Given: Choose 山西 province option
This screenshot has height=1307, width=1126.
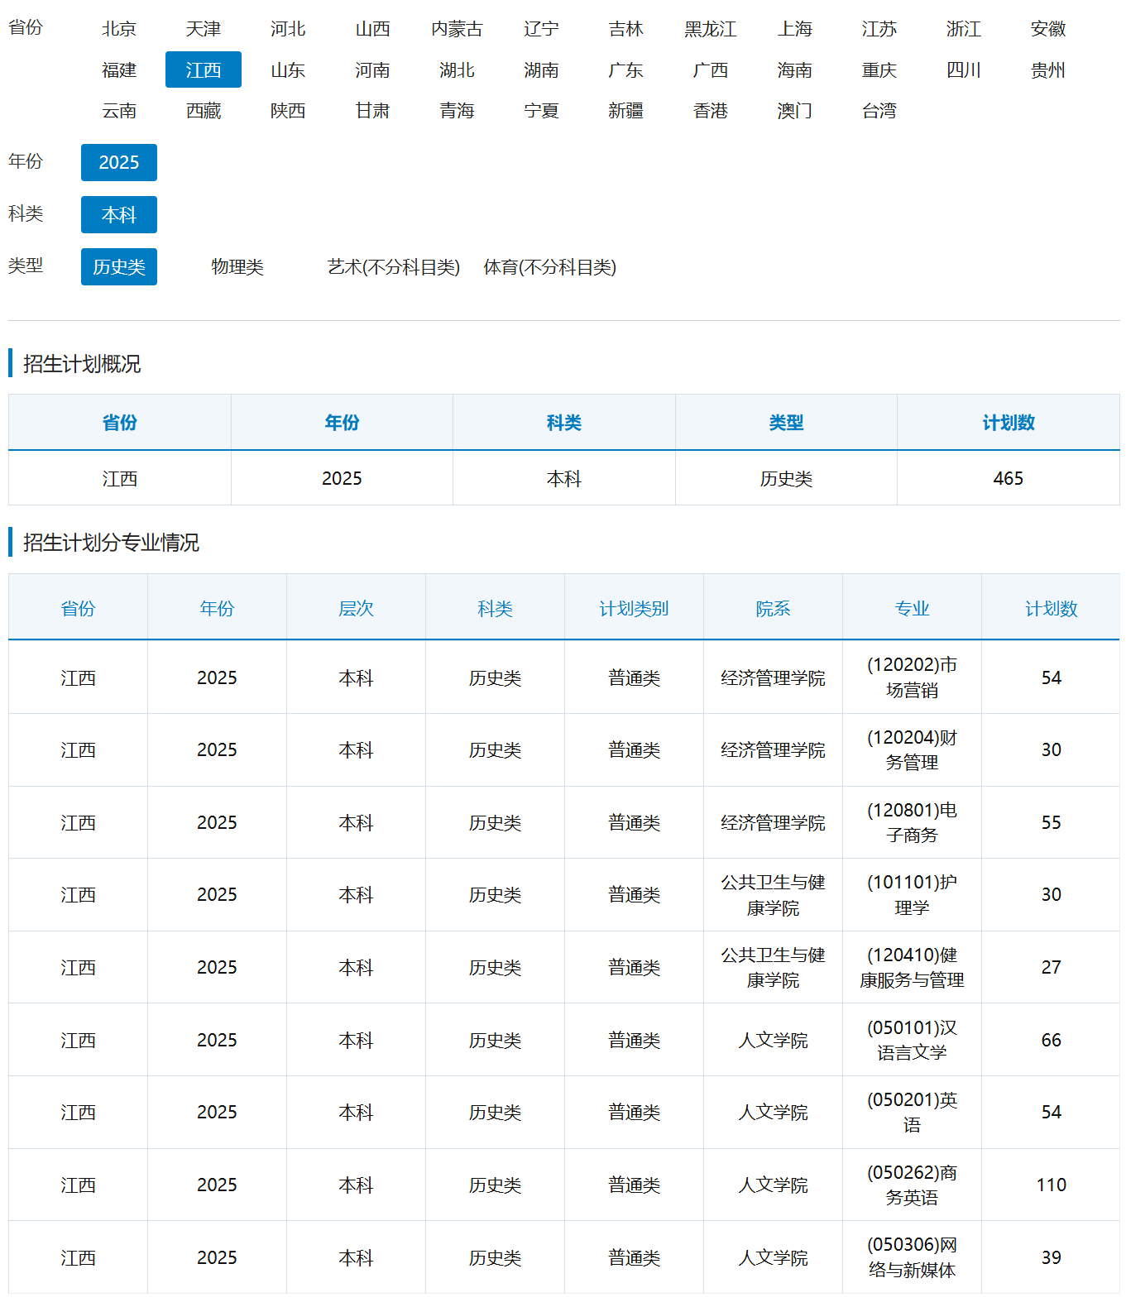Looking at the screenshot, I should pyautogui.click(x=372, y=29).
